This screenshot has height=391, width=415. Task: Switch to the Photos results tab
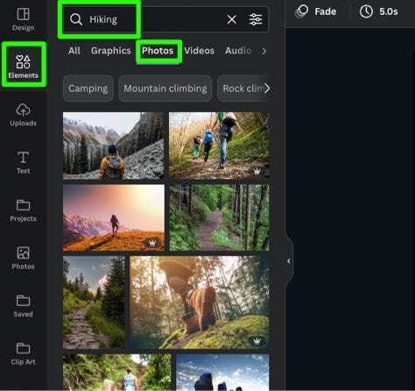[158, 51]
